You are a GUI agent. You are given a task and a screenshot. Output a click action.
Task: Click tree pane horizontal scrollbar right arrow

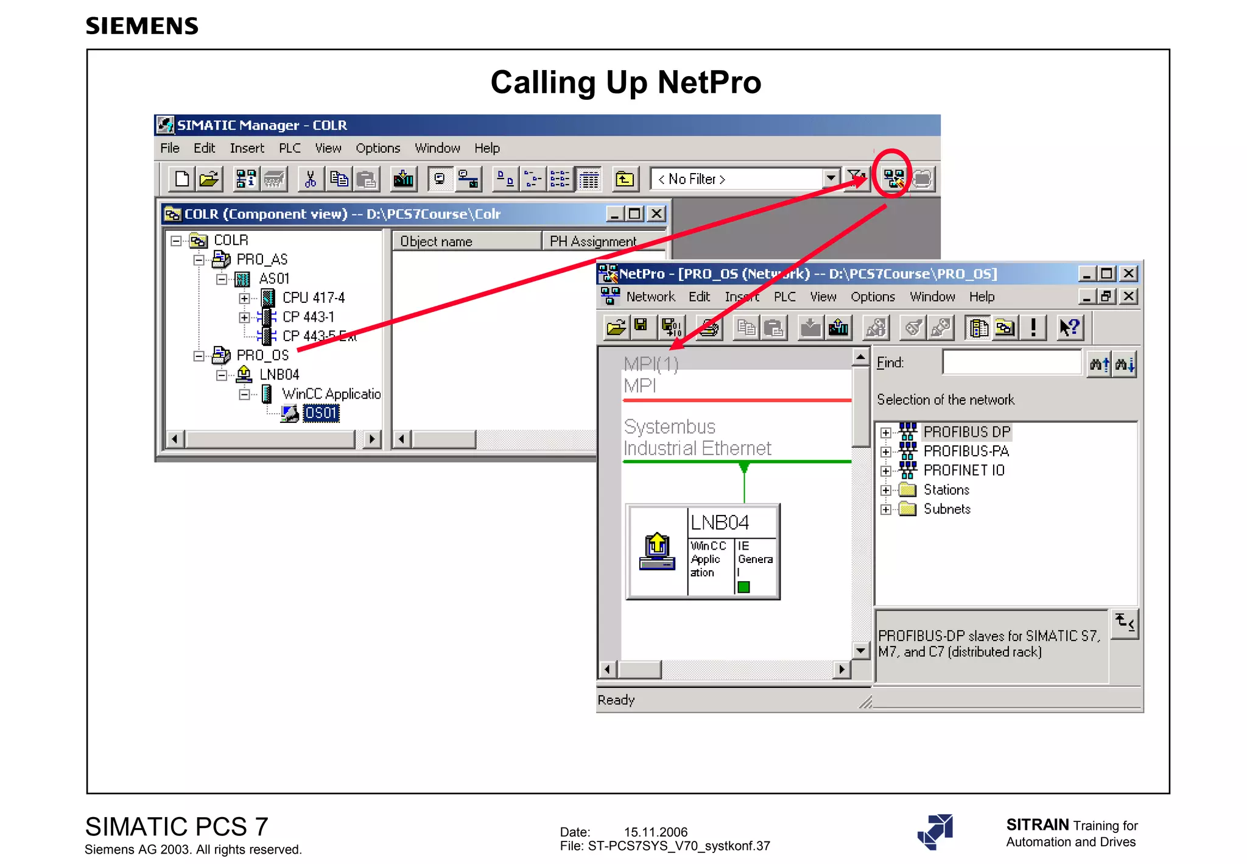point(371,439)
